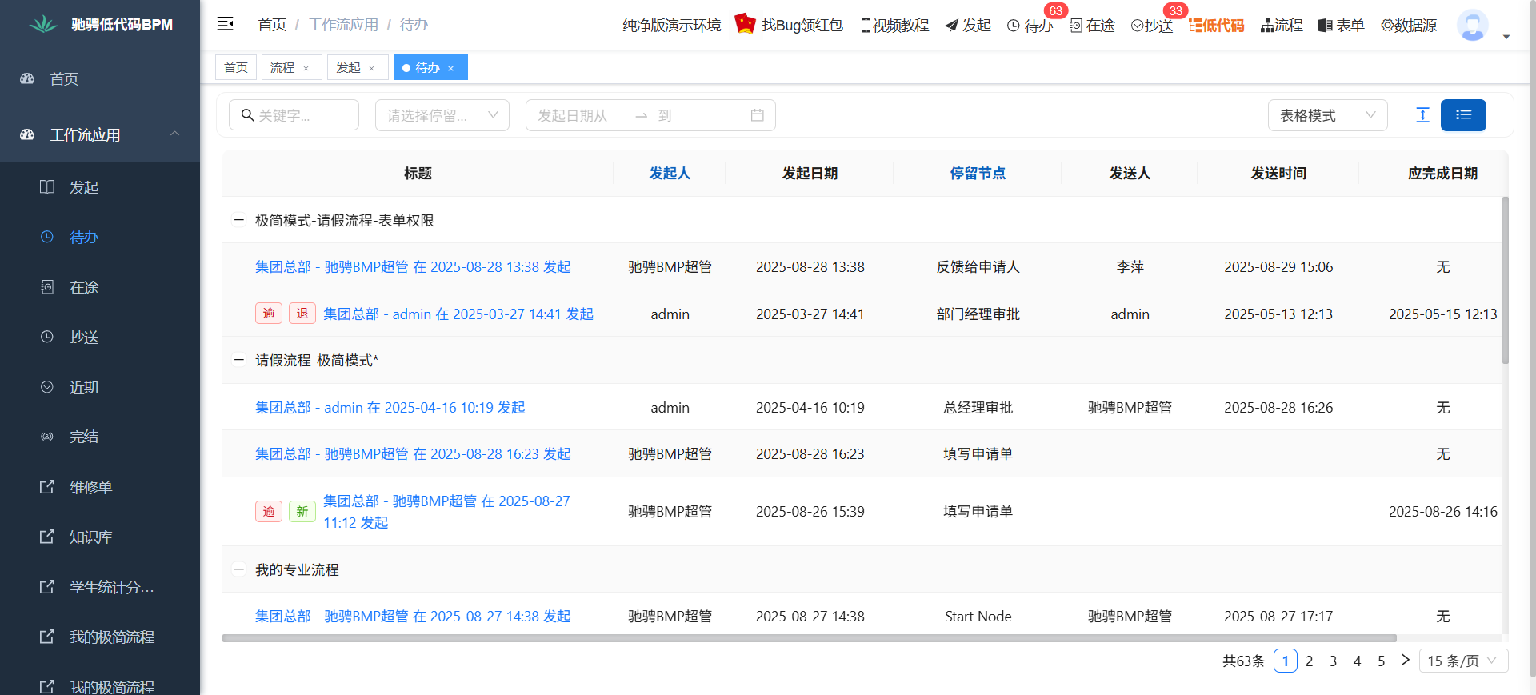Screen dimensions: 1536x695
Task: Open the 15 条/页 page size dropdown
Action: pyautogui.click(x=1463, y=661)
